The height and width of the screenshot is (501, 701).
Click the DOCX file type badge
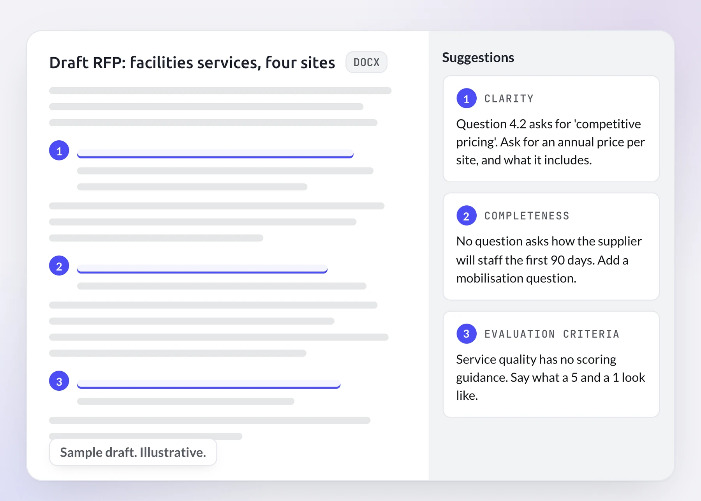[366, 62]
